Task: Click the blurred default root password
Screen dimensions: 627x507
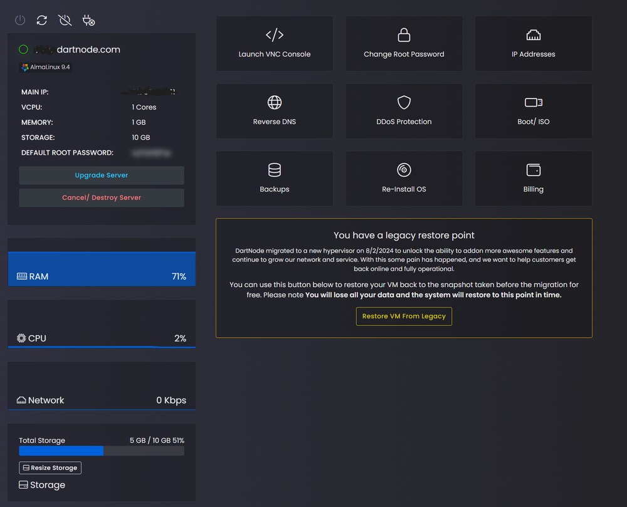Action: click(152, 153)
